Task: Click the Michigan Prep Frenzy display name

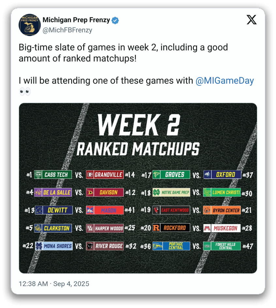Action: 76,20
